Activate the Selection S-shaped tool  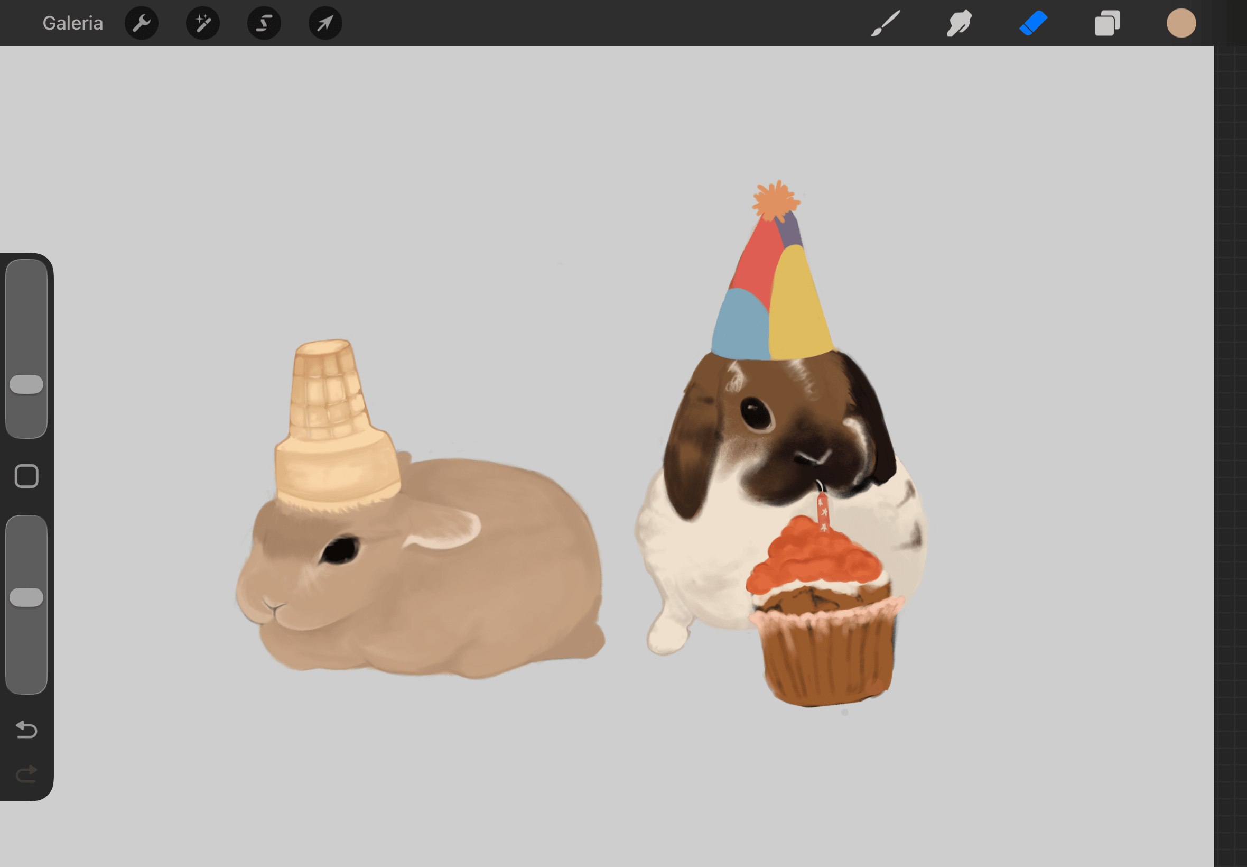264,23
